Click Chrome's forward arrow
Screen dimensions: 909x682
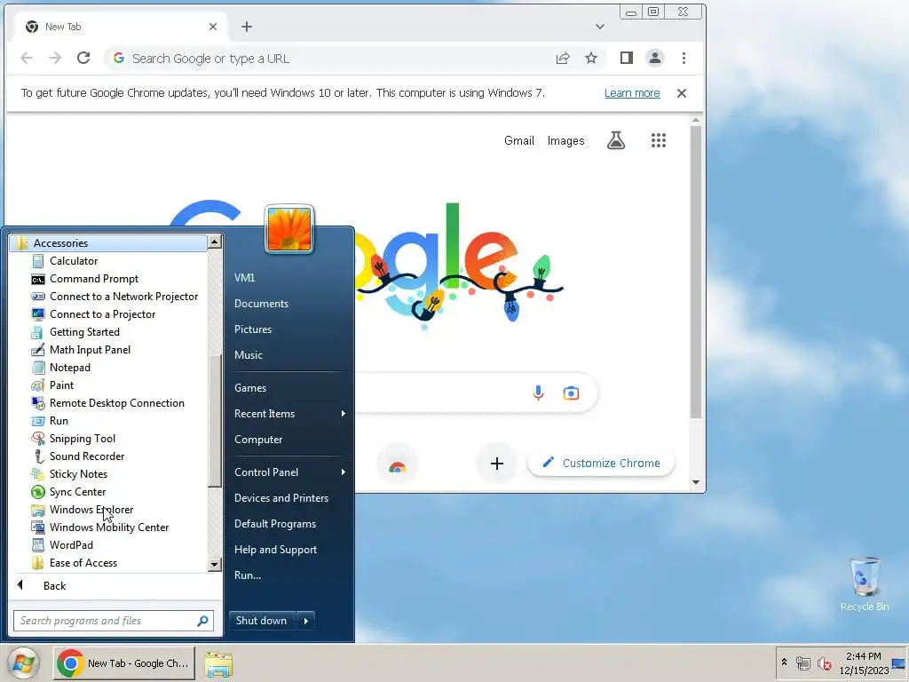[55, 58]
